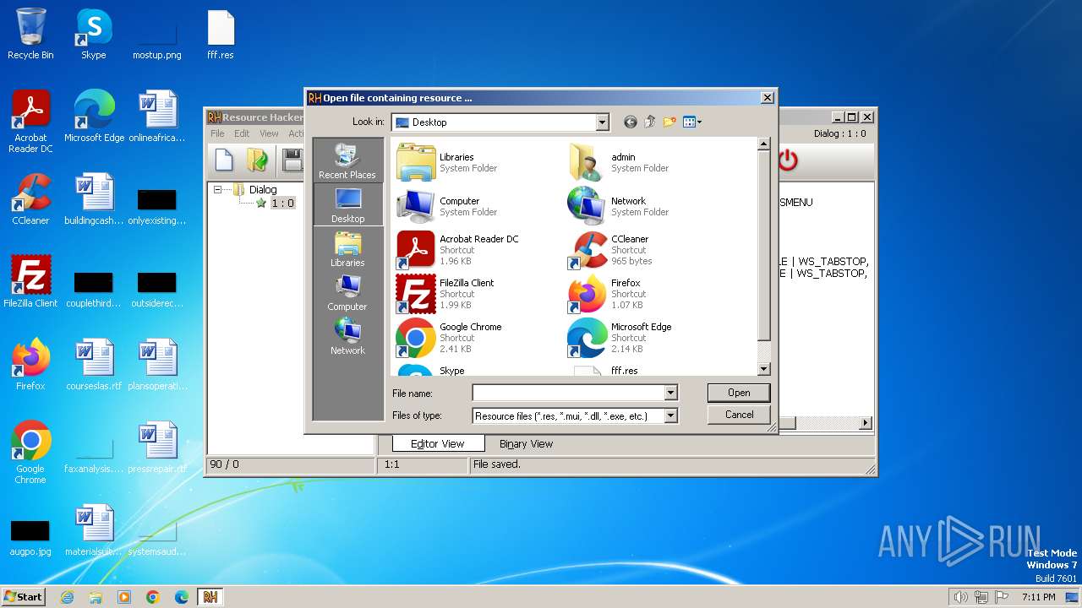Click New file icon in Resource Hacker toolbar
Image resolution: width=1082 pixels, height=608 pixels.
point(224,160)
